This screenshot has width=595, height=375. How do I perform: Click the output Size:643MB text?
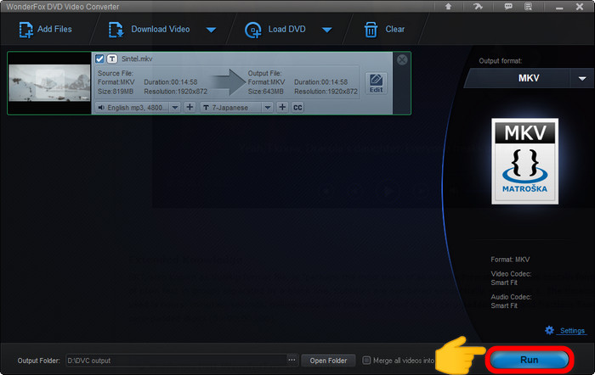[265, 92]
